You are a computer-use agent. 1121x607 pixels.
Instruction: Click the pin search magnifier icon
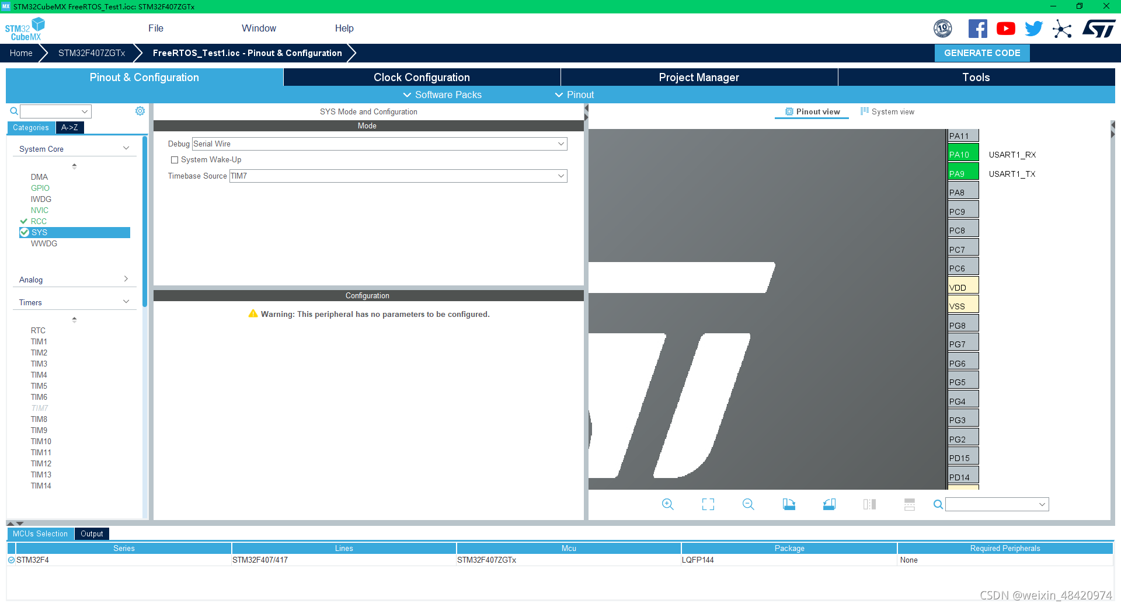938,504
